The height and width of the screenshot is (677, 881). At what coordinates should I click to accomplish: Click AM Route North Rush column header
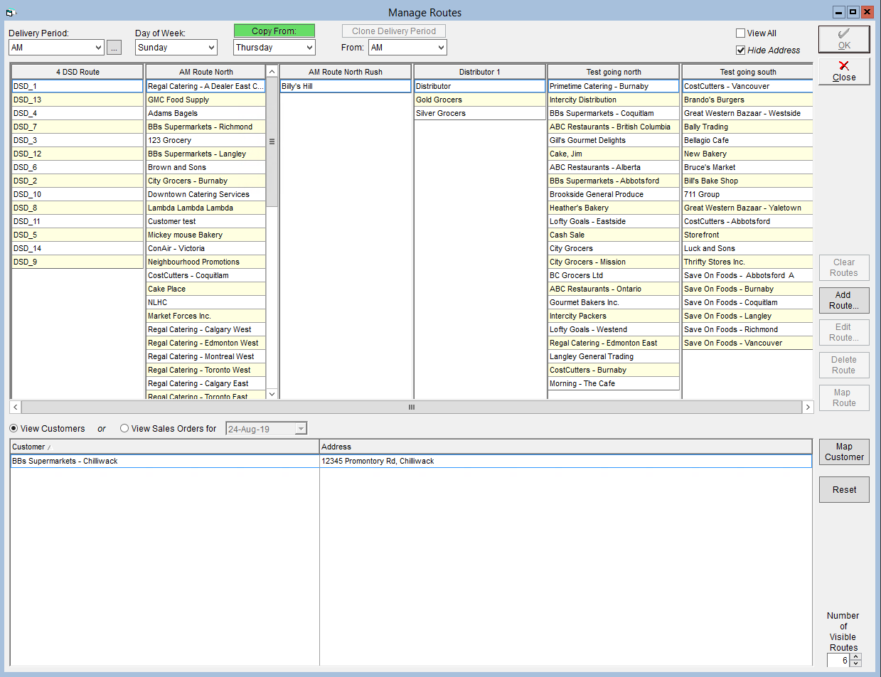[x=346, y=72]
